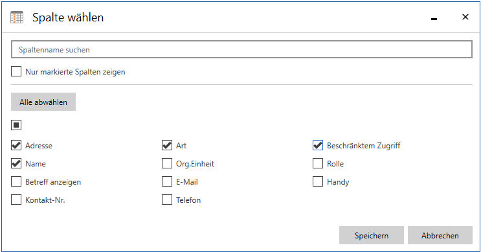
Task: Uncheck the Name column
Action: tap(16, 163)
